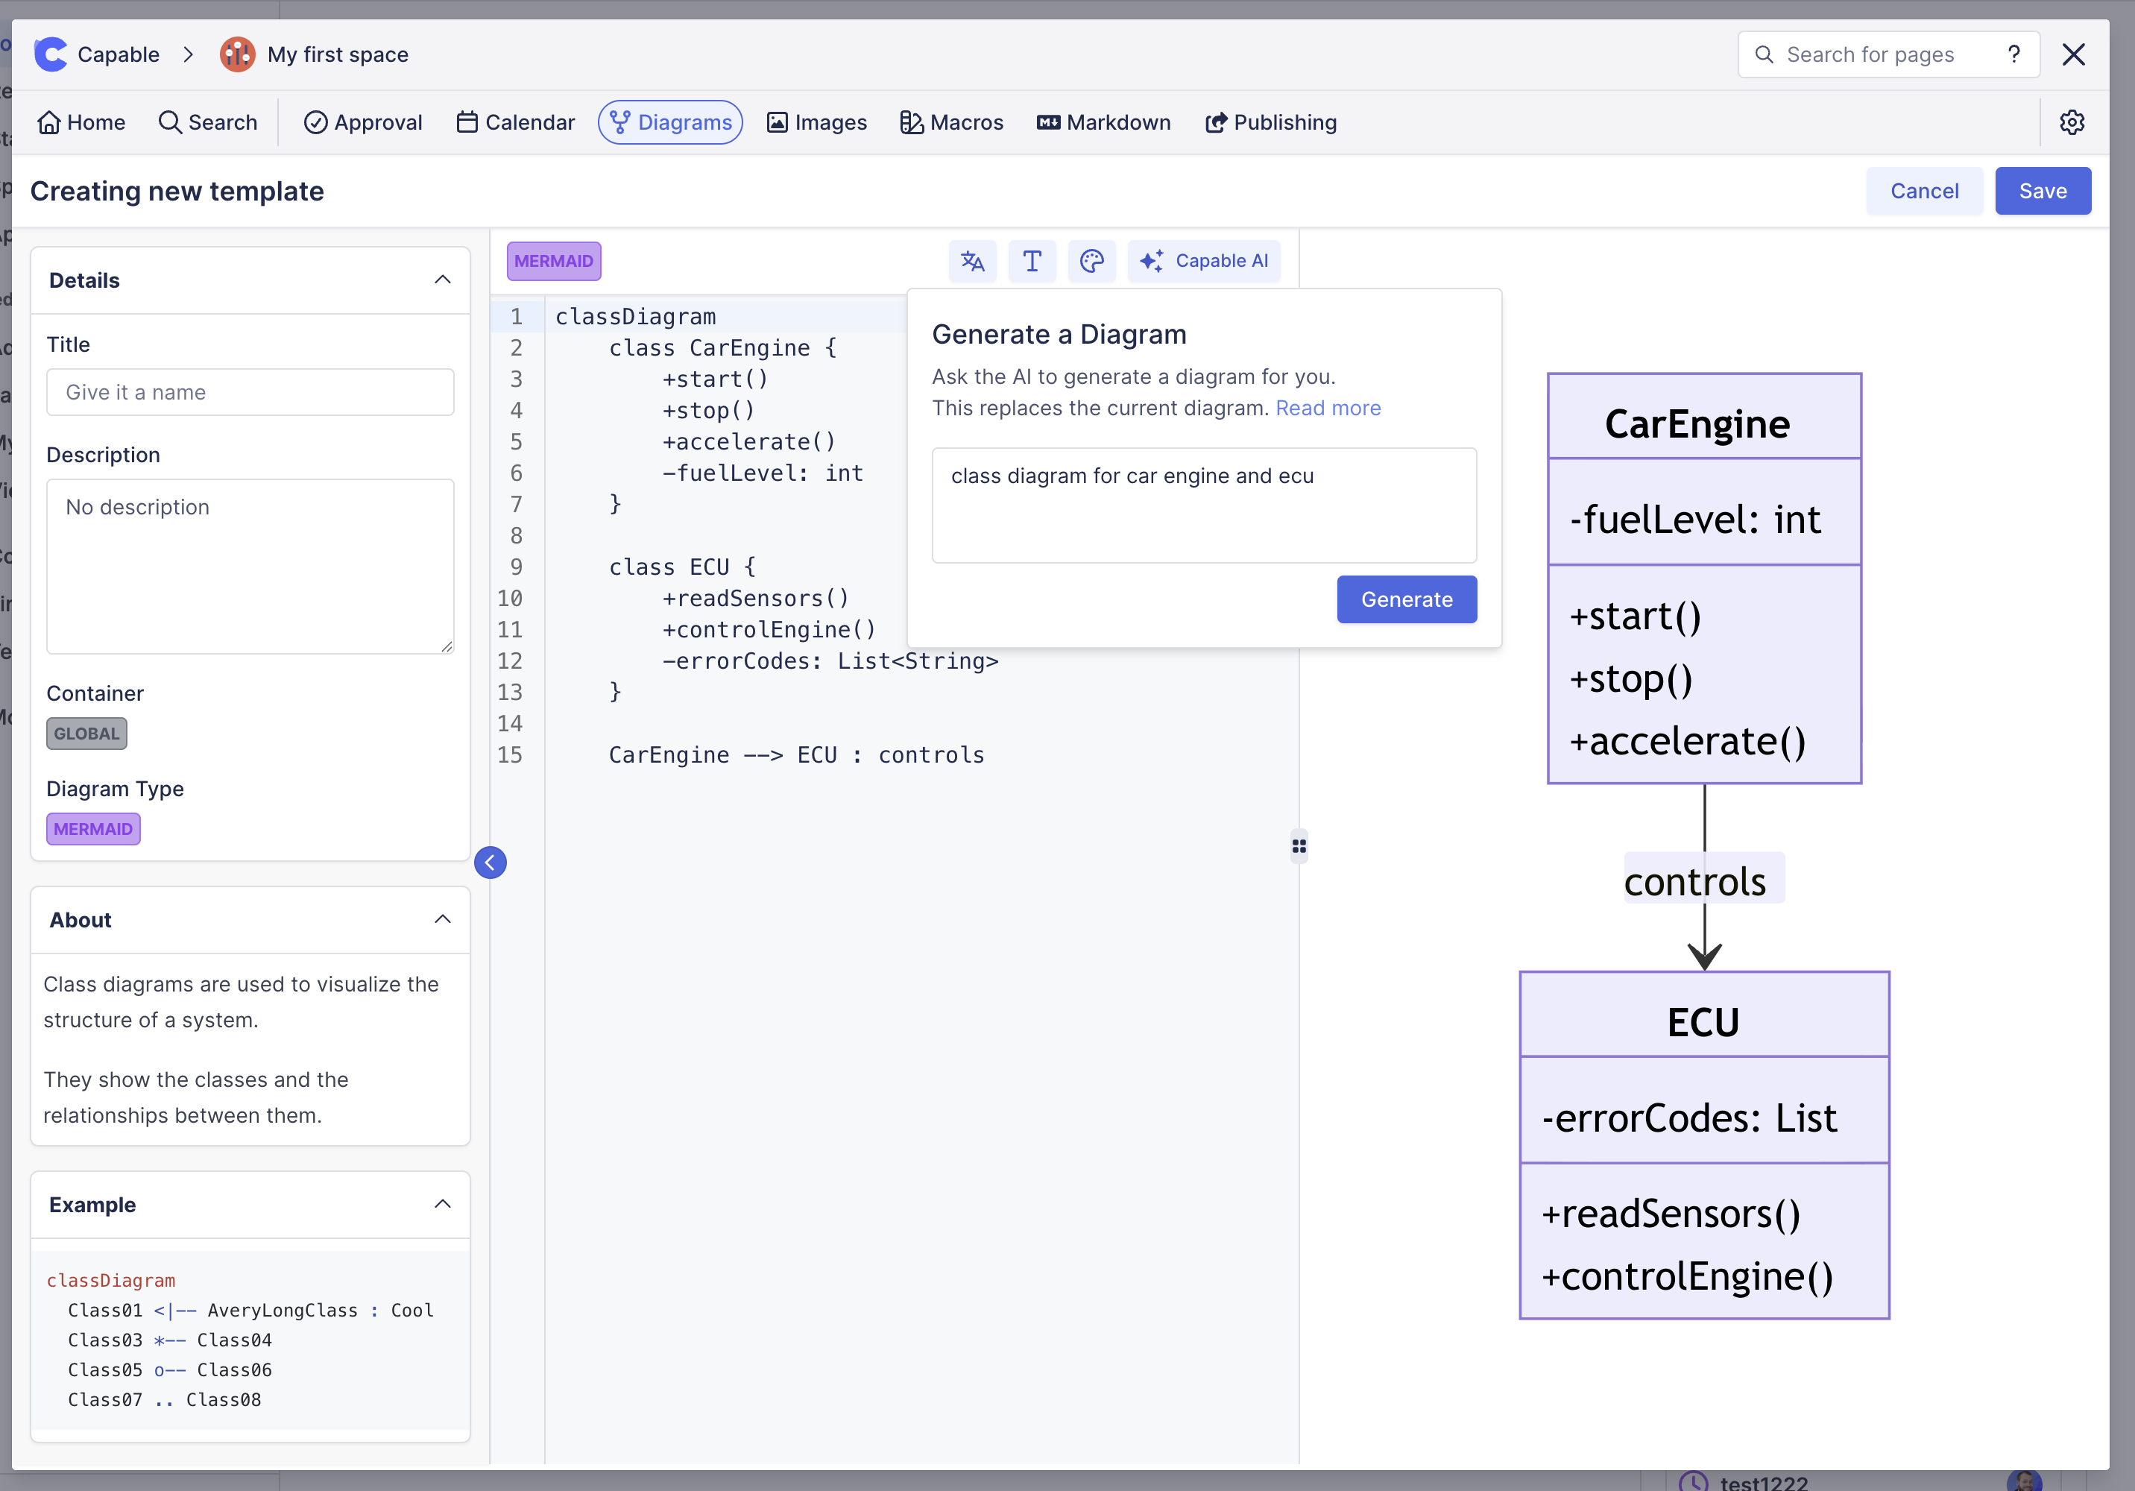The width and height of the screenshot is (2135, 1491).
Task: Collapse sidebar with blue arrow button
Action: 490,863
